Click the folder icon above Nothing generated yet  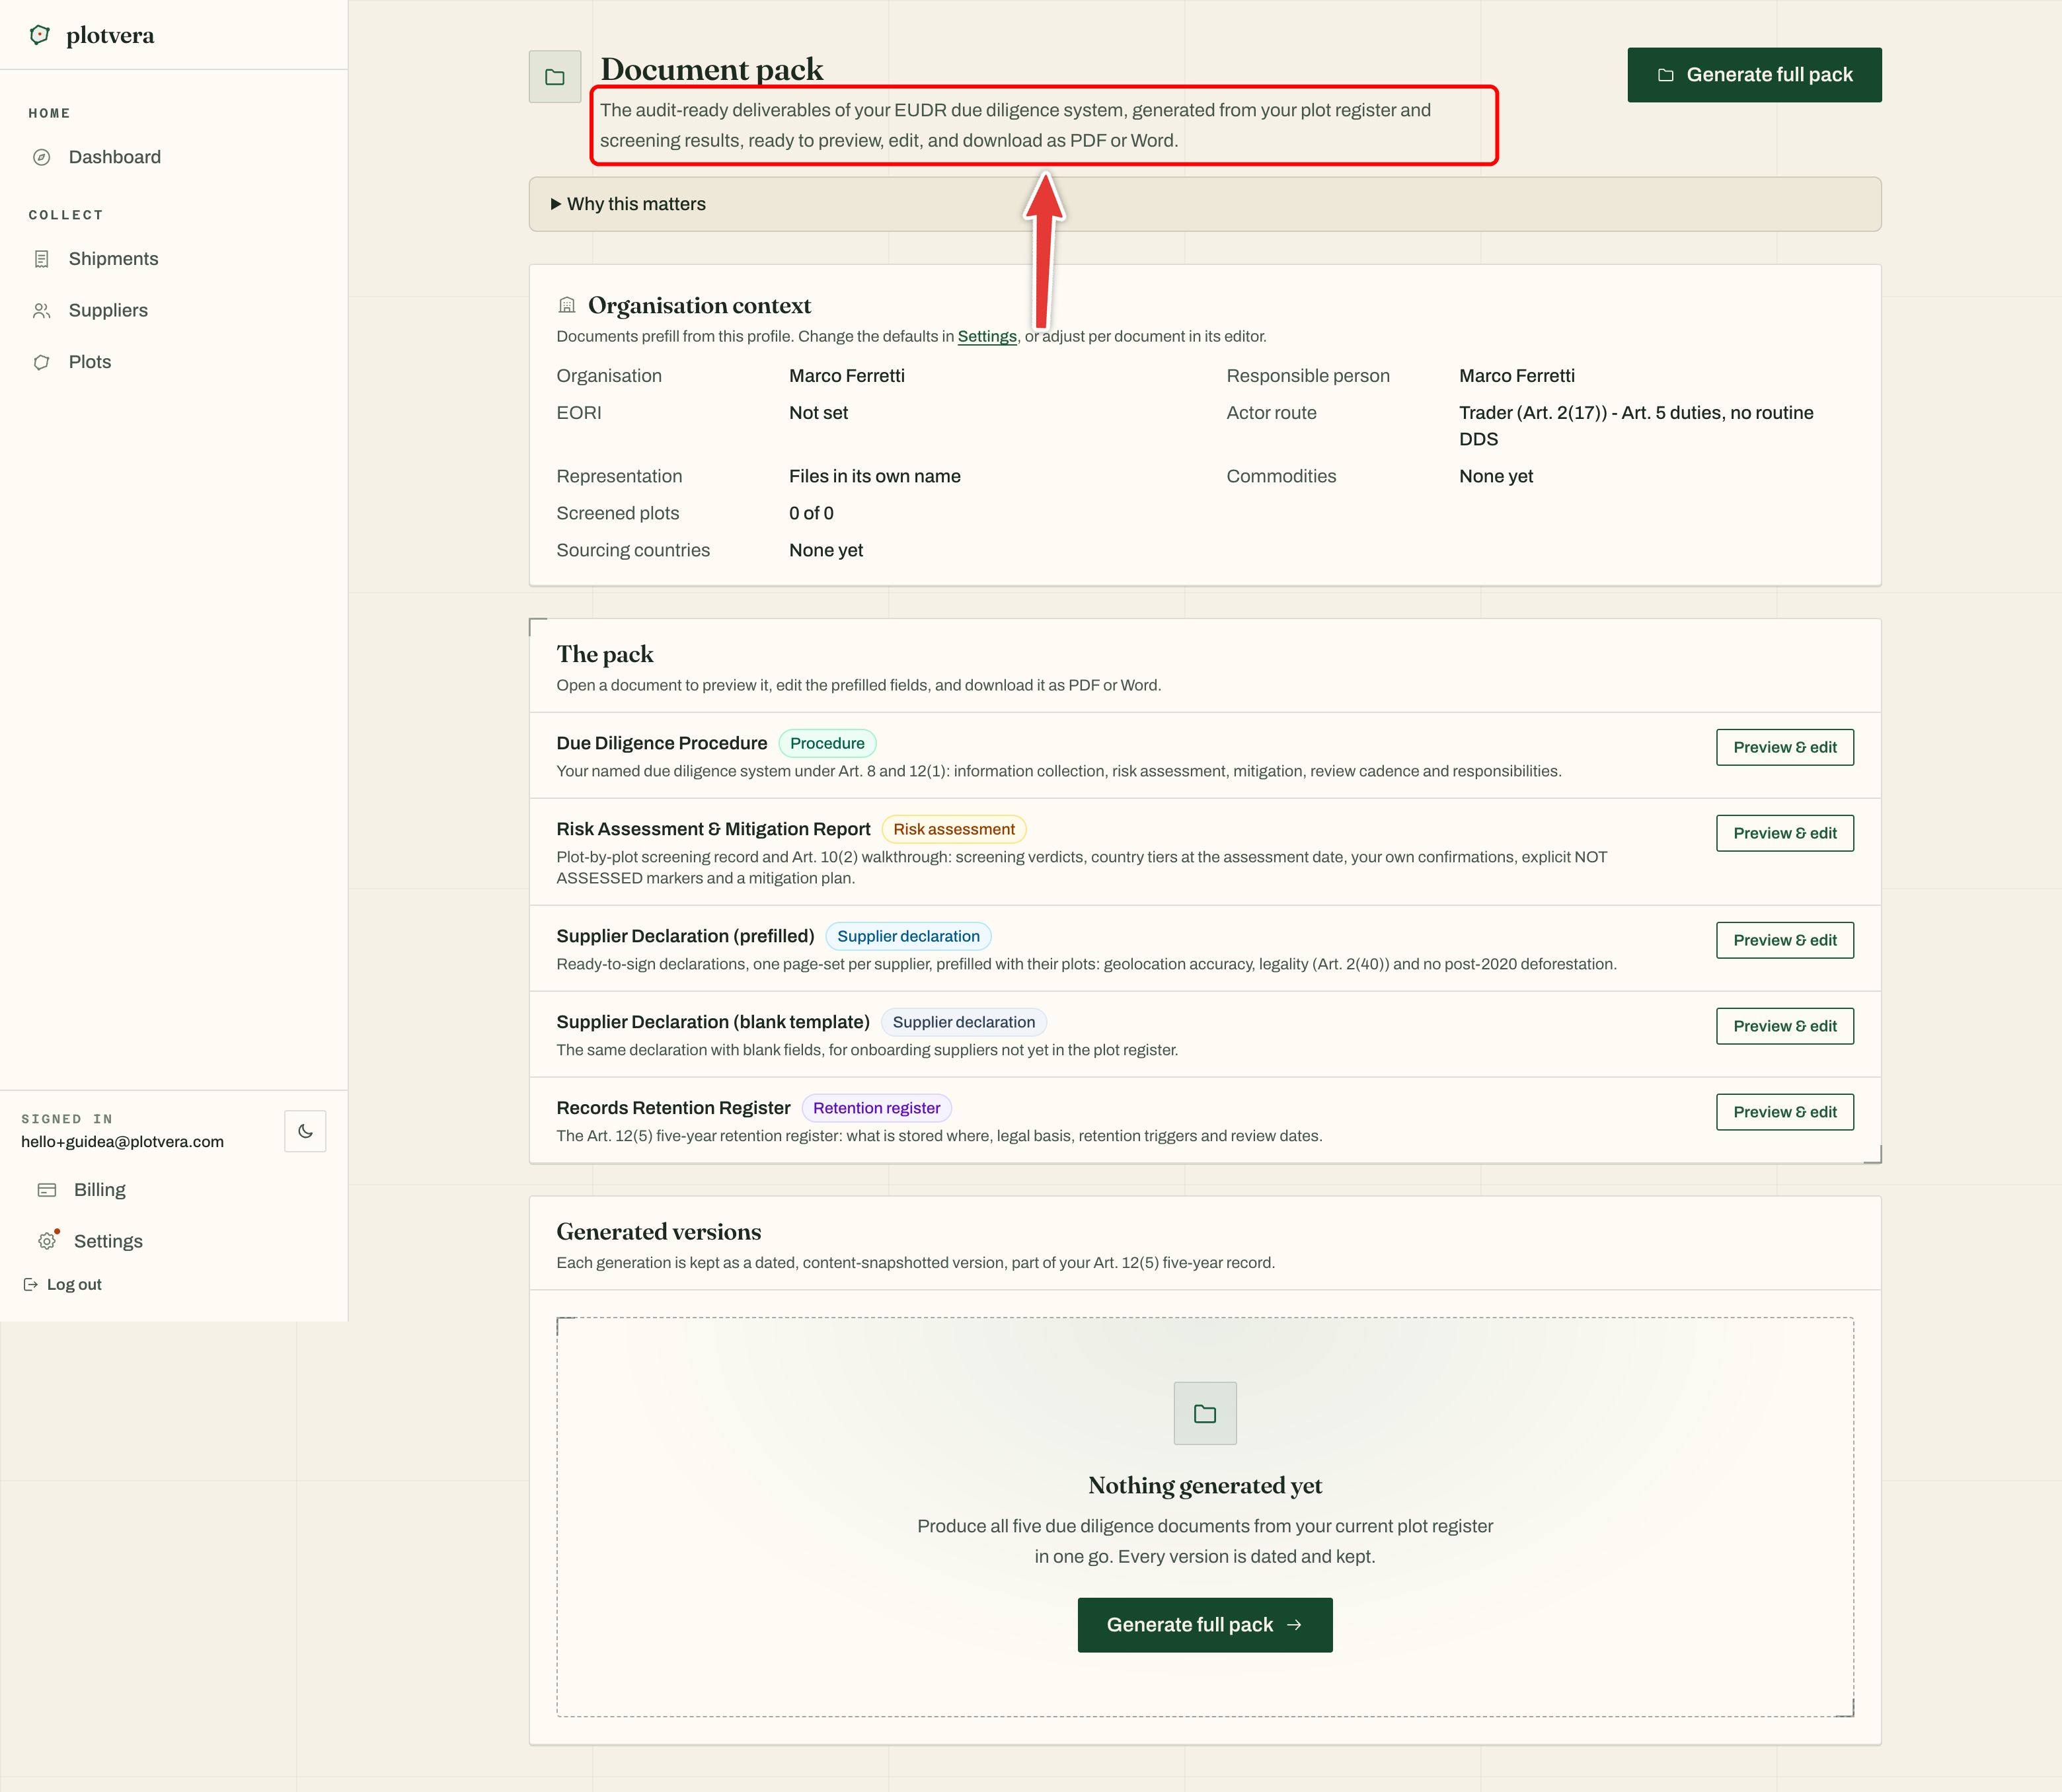[1204, 1413]
